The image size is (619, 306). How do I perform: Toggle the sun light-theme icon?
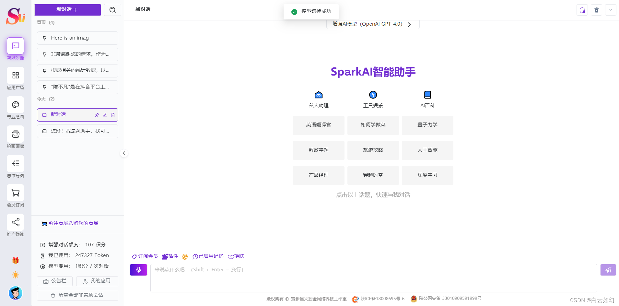tap(15, 275)
